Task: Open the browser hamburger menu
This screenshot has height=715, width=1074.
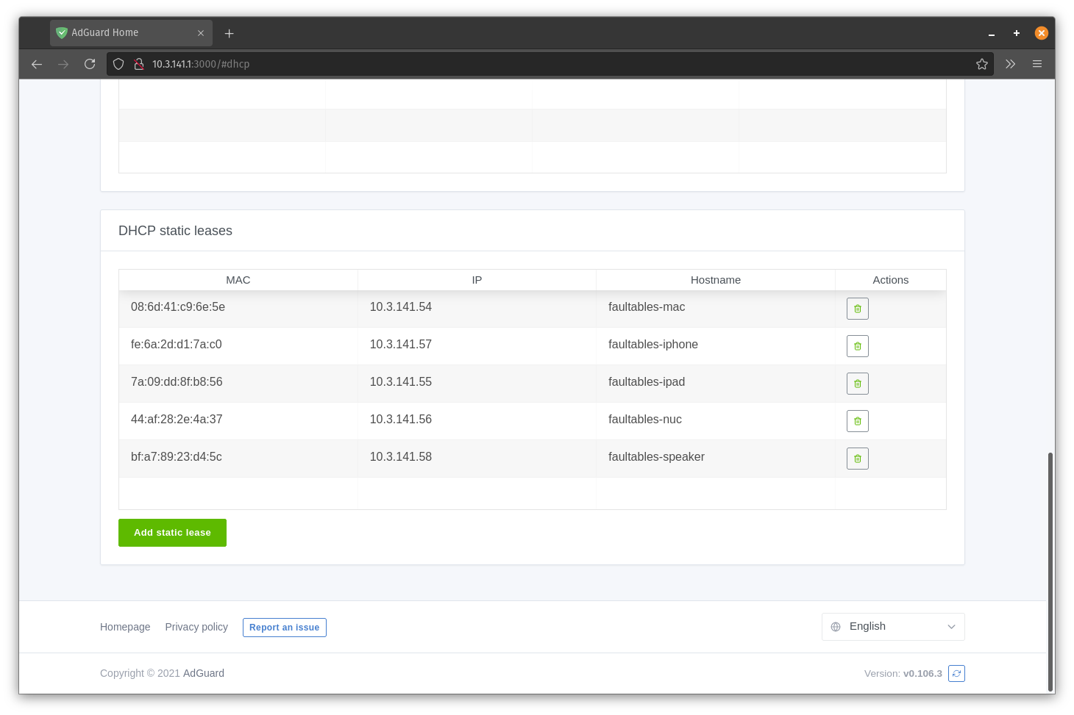Action: pyautogui.click(x=1037, y=64)
